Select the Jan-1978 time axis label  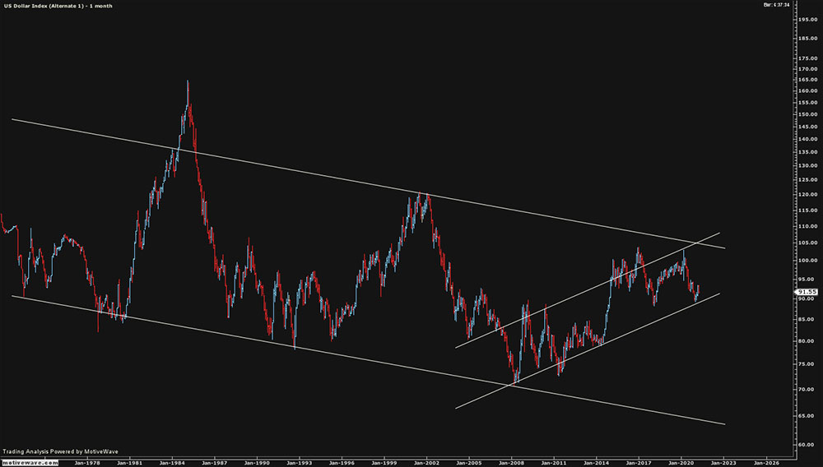86,462
